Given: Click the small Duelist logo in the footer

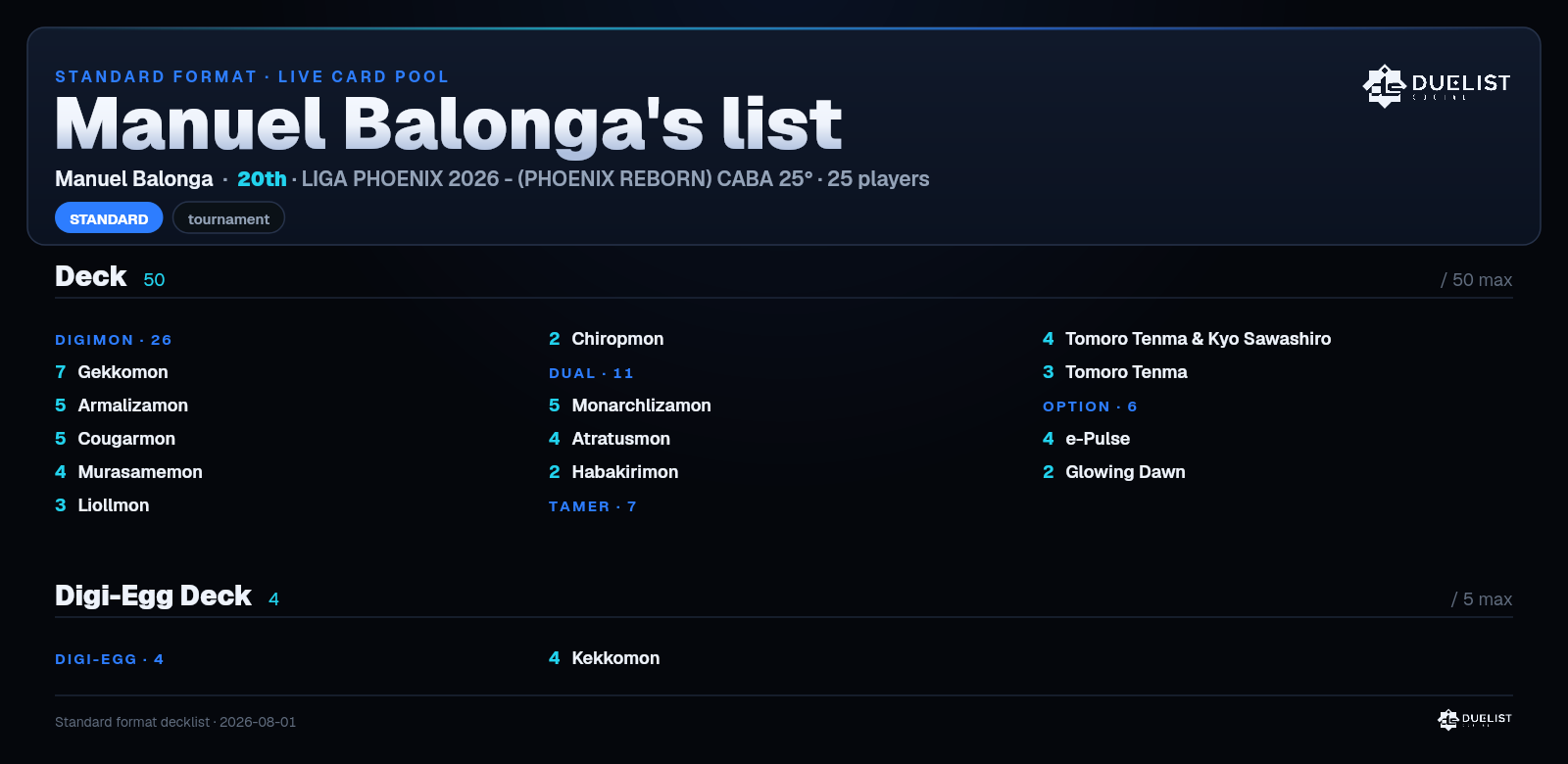Looking at the screenshot, I should (1475, 719).
